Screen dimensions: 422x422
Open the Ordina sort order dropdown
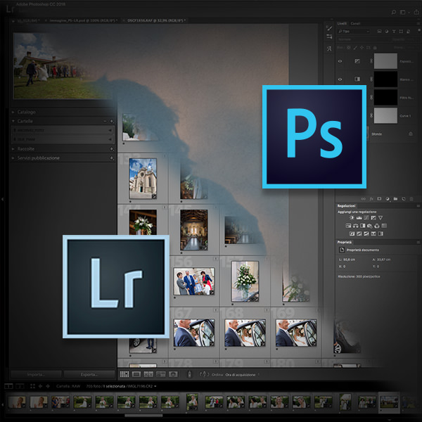click(242, 375)
